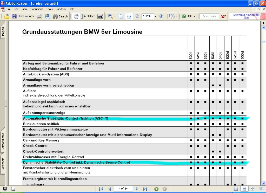Click the '535i' column header
The width and height of the screenshot is (266, 193).
[x=213, y=56]
